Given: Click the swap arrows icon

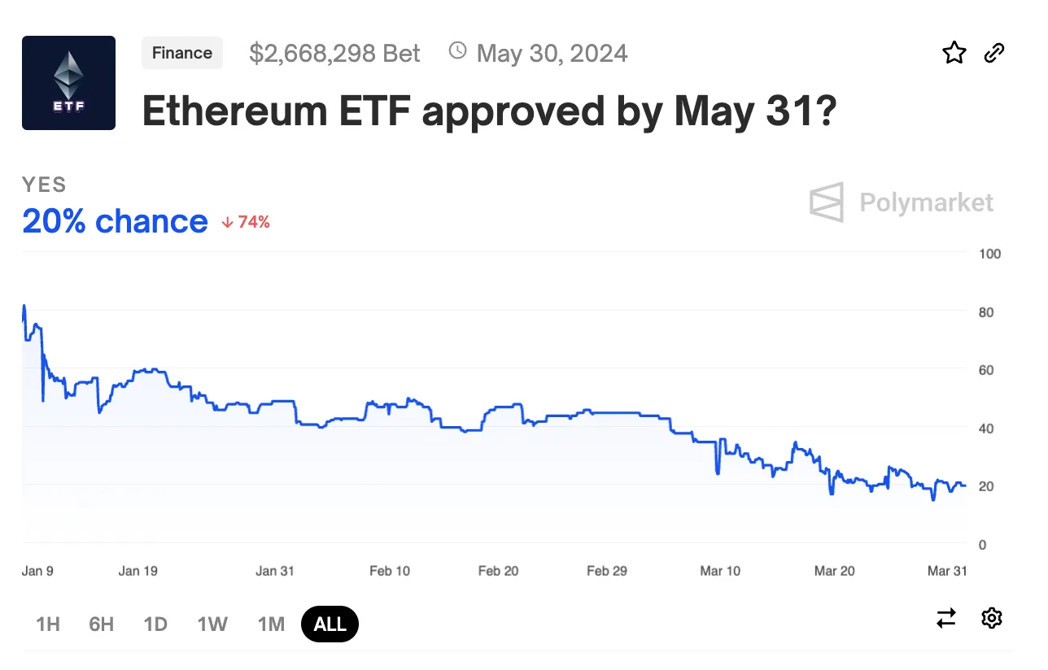Looking at the screenshot, I should pos(946,618).
